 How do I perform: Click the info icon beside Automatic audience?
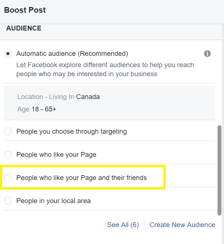tap(207, 54)
